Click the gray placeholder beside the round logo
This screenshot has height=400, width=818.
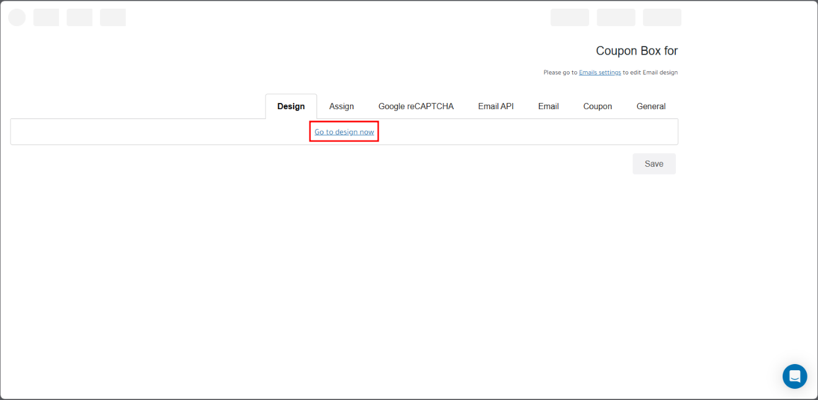pos(46,17)
